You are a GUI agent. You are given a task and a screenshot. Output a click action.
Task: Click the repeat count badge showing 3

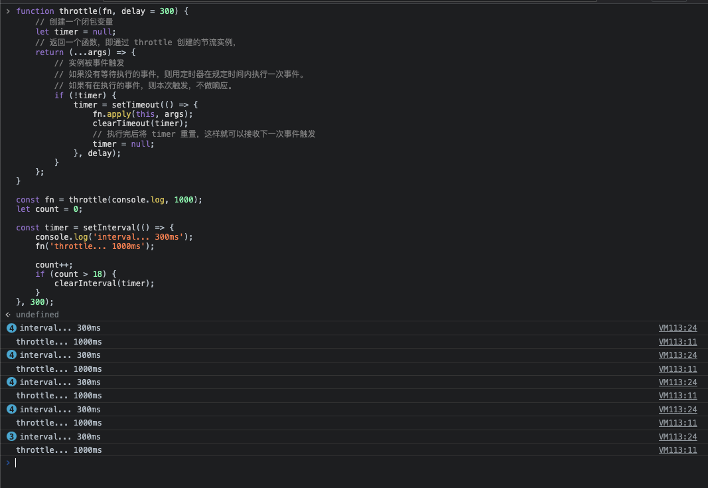coord(11,437)
